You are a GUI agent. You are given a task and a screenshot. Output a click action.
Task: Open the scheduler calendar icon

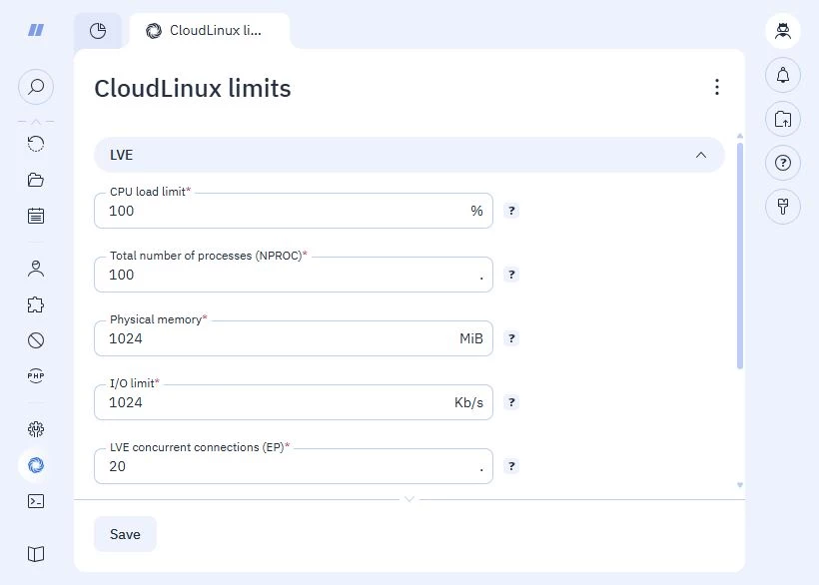[x=36, y=216]
